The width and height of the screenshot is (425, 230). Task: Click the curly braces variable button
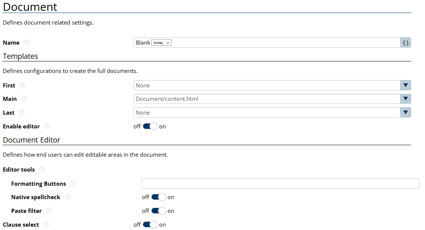click(x=406, y=43)
